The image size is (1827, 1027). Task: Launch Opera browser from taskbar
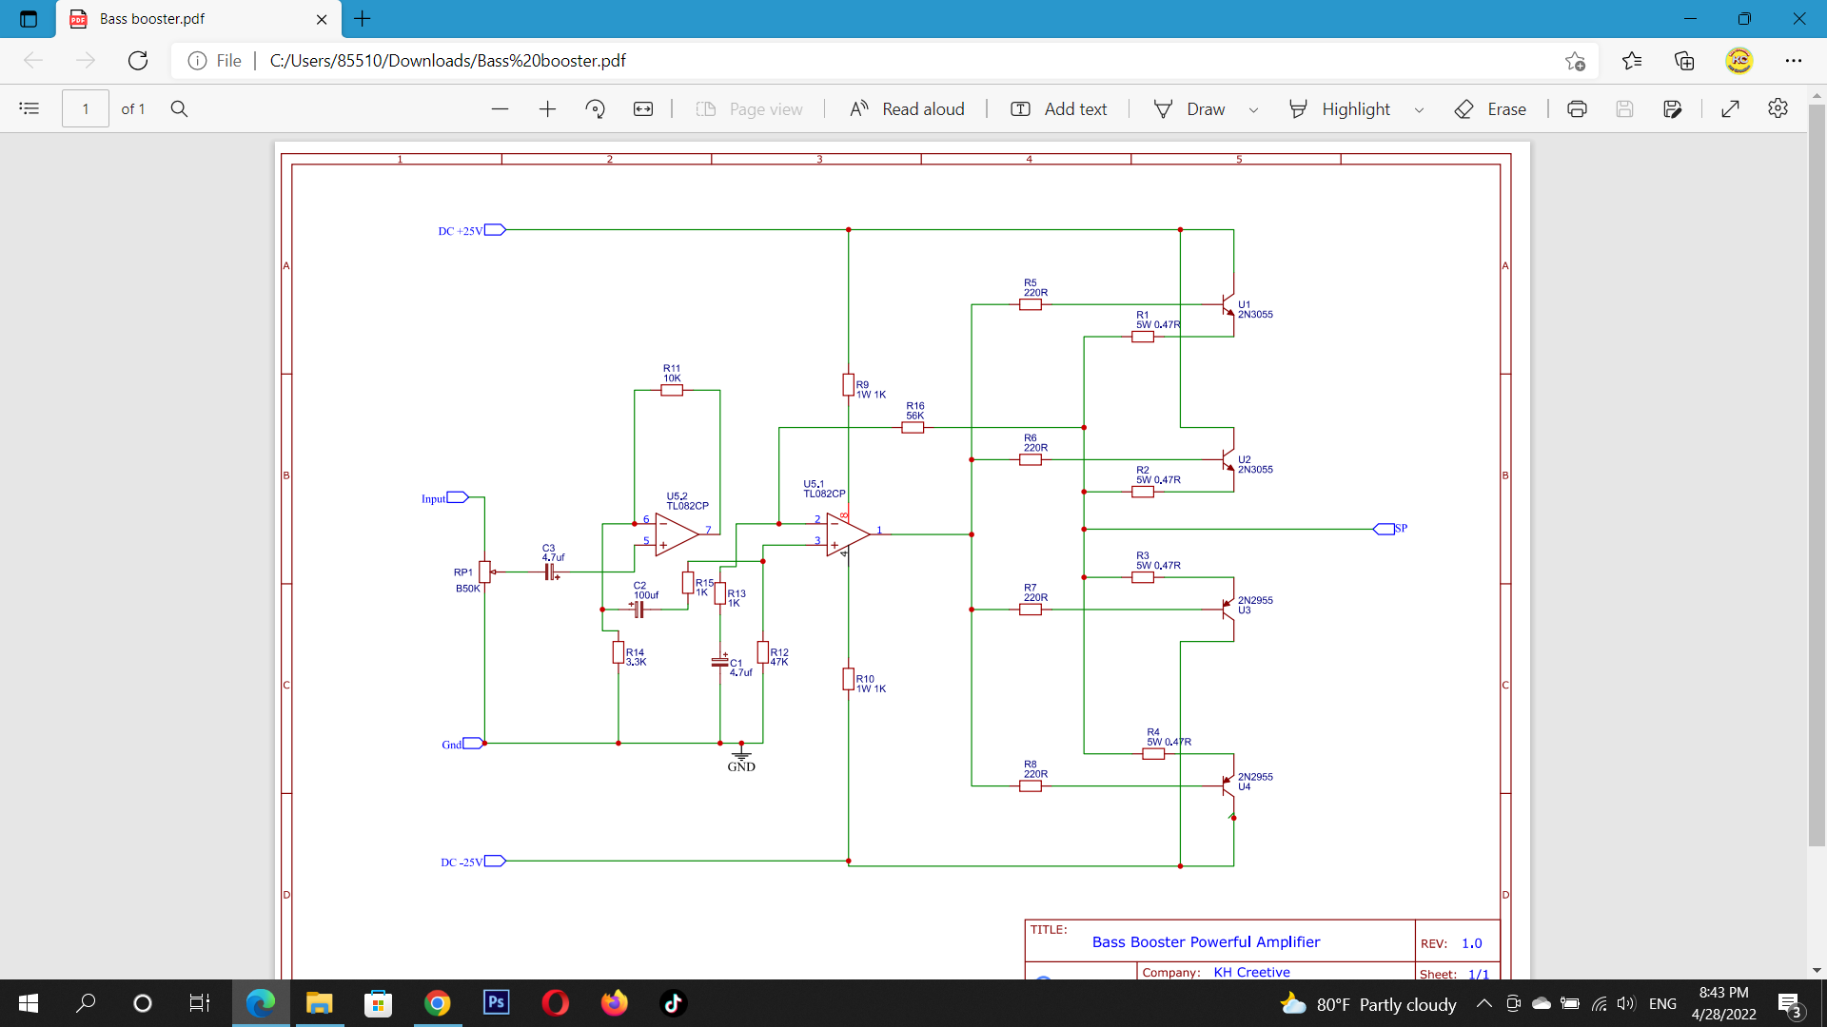coord(555,1003)
